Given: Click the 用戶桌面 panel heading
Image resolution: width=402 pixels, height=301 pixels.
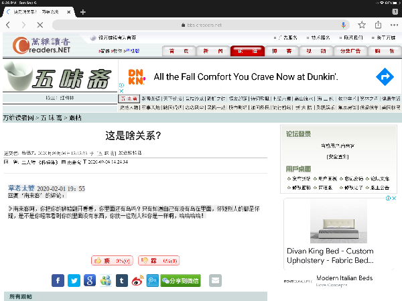Looking at the screenshot, I should (x=298, y=169).
